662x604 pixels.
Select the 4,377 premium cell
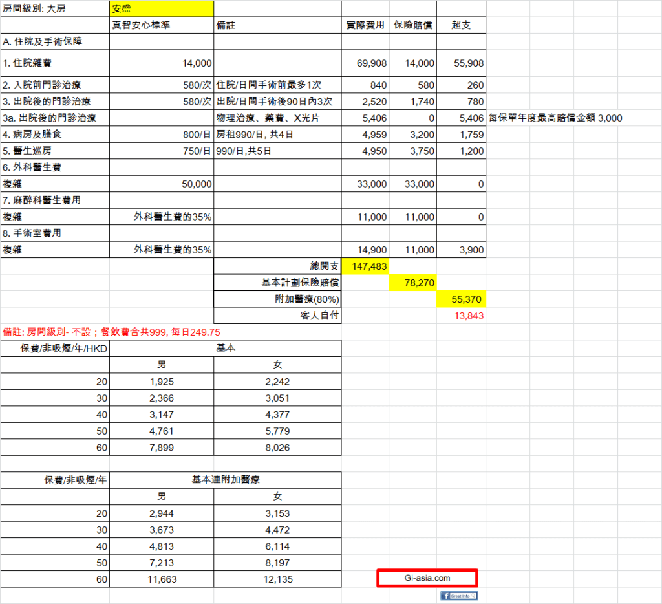277,415
